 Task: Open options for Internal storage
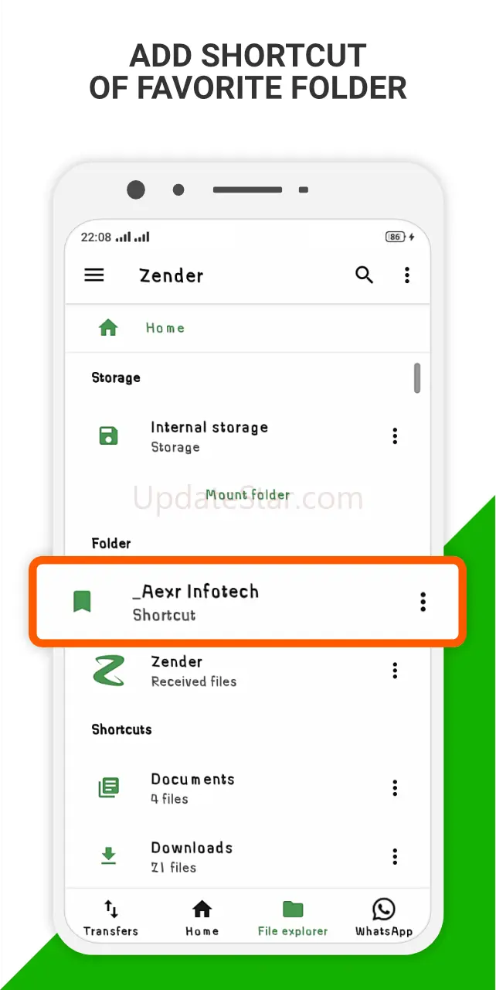tap(395, 435)
